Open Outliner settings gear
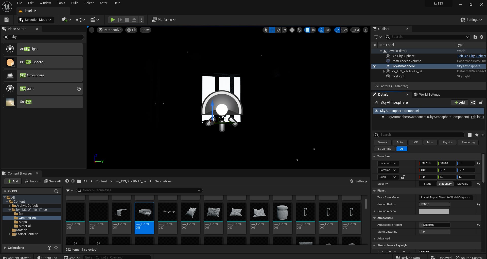487x259 pixels. tap(481, 37)
